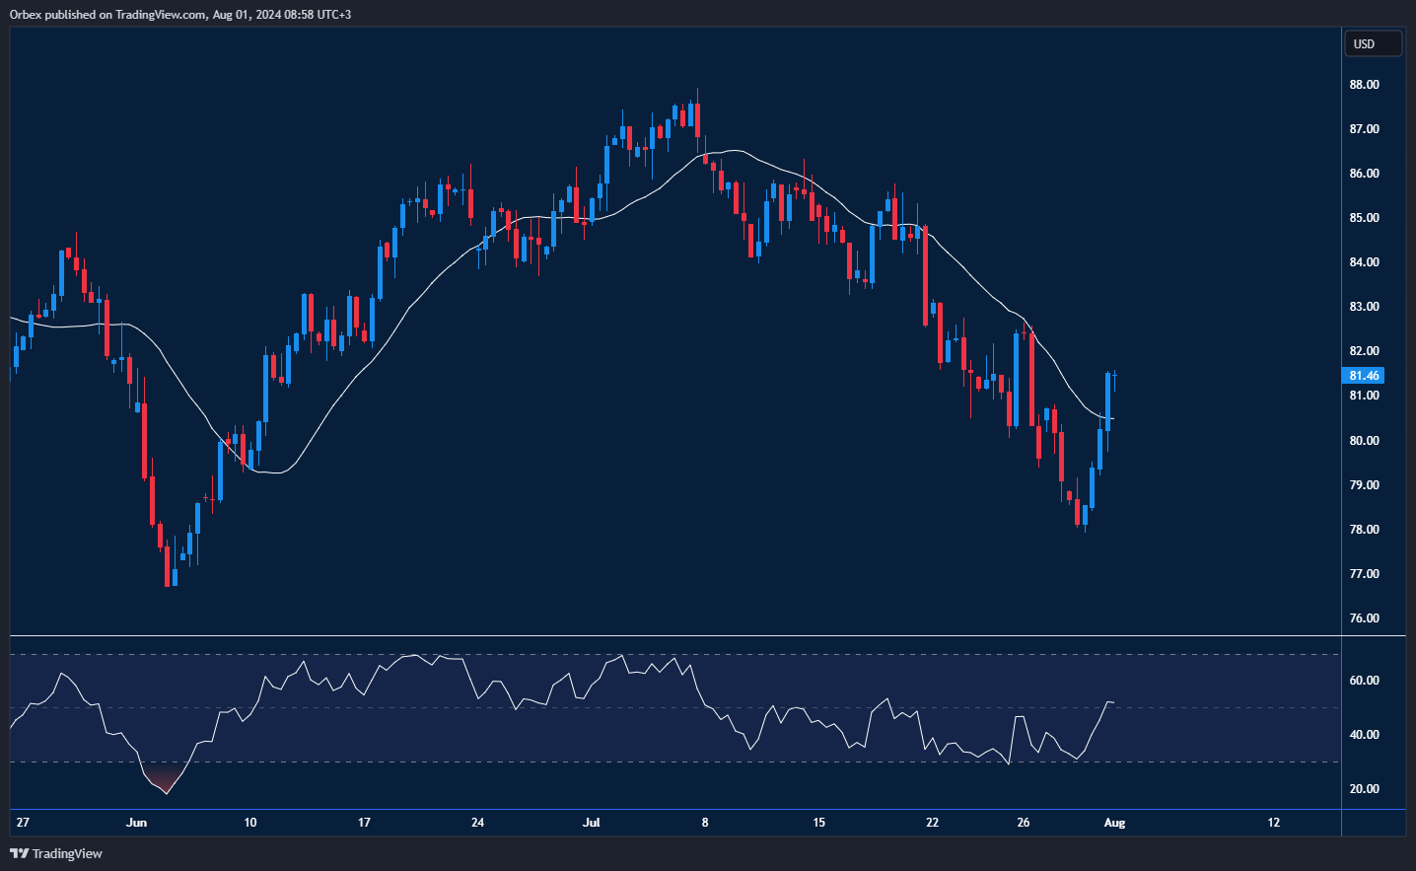
Task: Click the time axis label 12
Action: click(x=1273, y=823)
